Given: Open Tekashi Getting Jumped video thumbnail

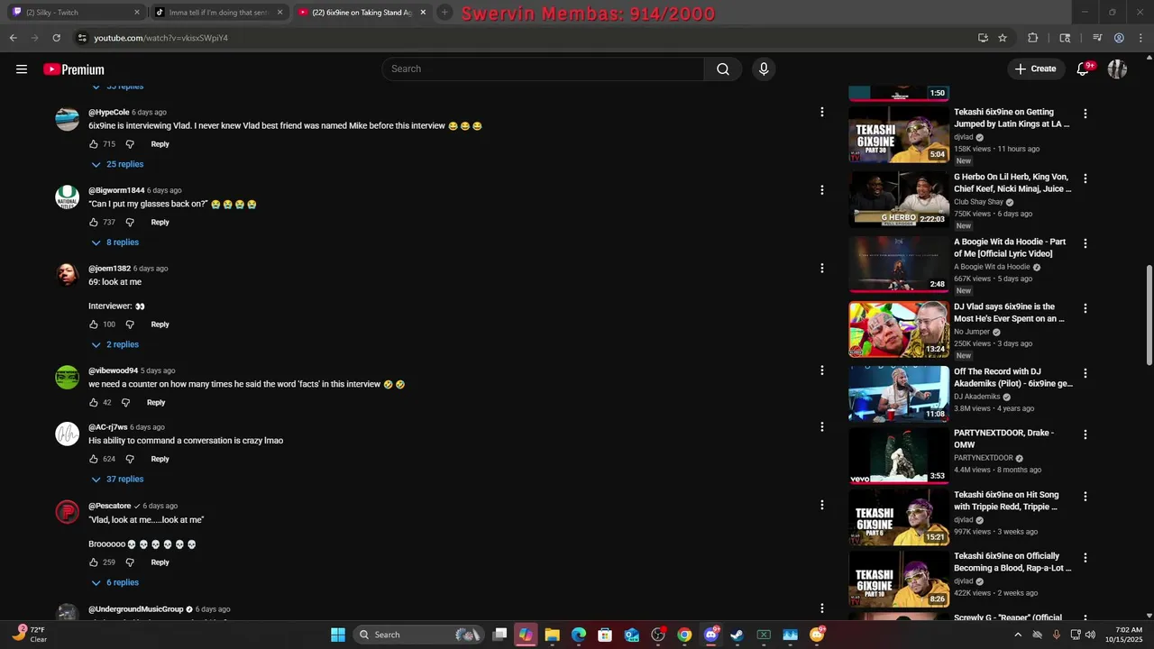Looking at the screenshot, I should [x=899, y=134].
